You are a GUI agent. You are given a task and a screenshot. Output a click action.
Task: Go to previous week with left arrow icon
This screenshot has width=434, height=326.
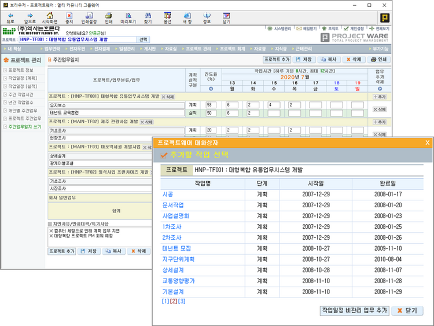tap(211, 89)
